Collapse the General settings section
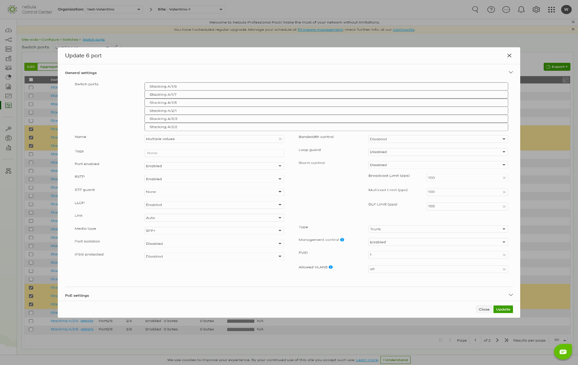Viewport: 578px width, 365px height. [x=510, y=72]
